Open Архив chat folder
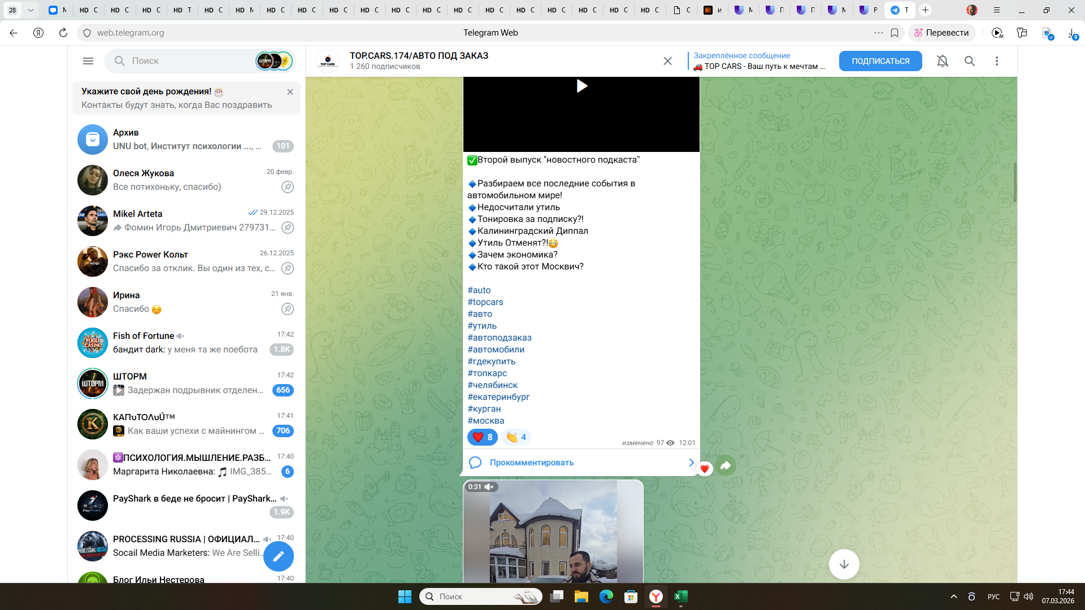Screen dimensions: 1085x610 tap(186, 140)
